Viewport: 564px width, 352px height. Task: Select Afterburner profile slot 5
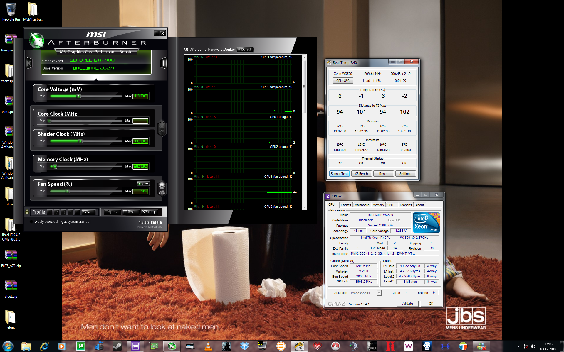coord(77,212)
